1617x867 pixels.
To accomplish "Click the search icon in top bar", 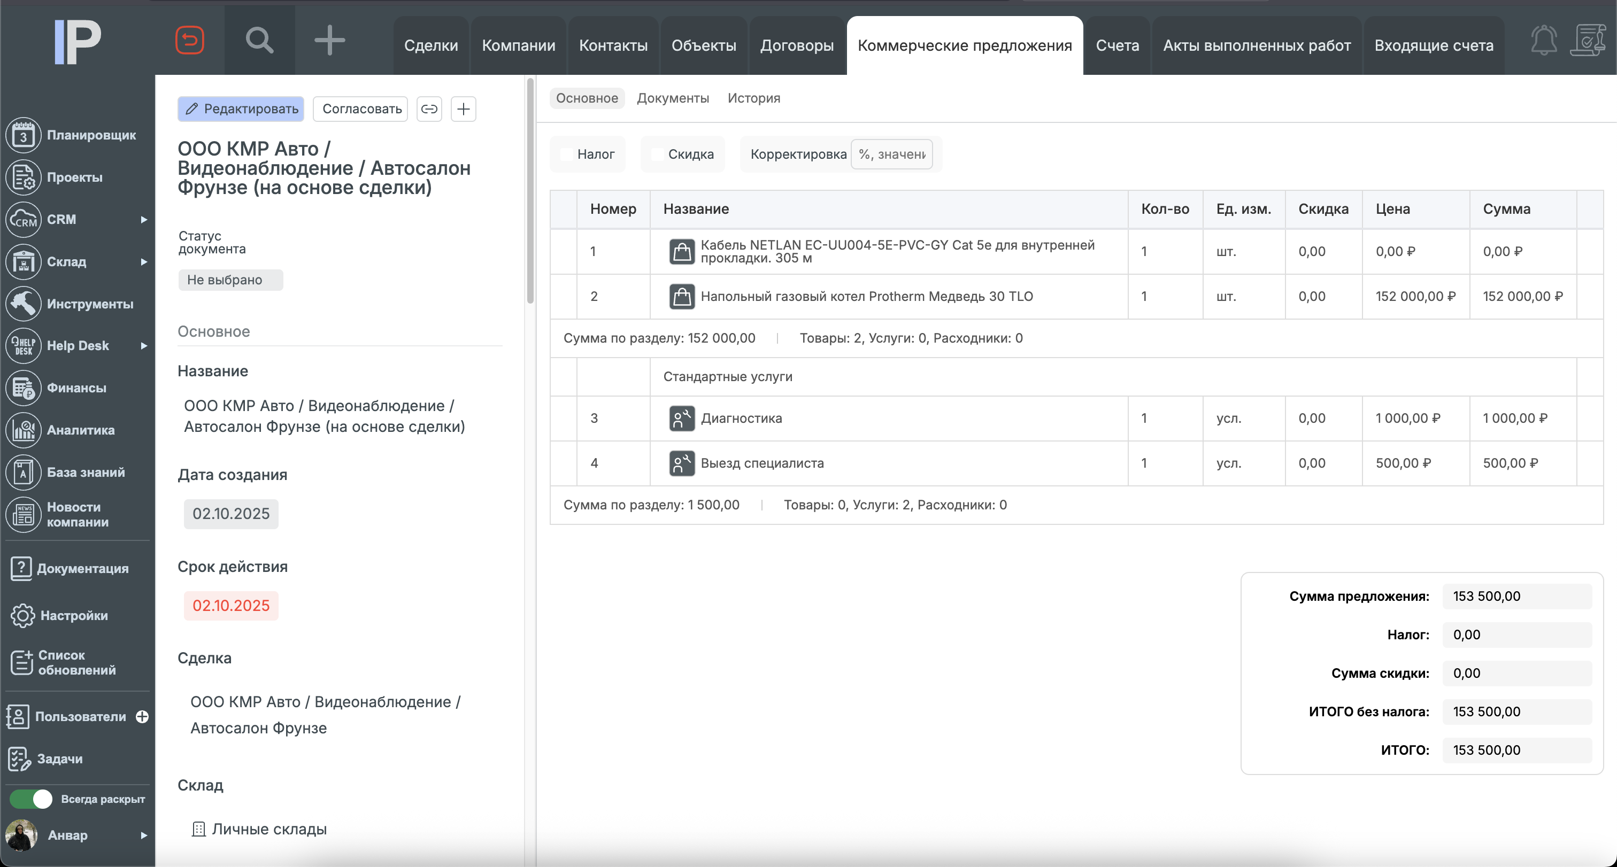I will [x=259, y=40].
